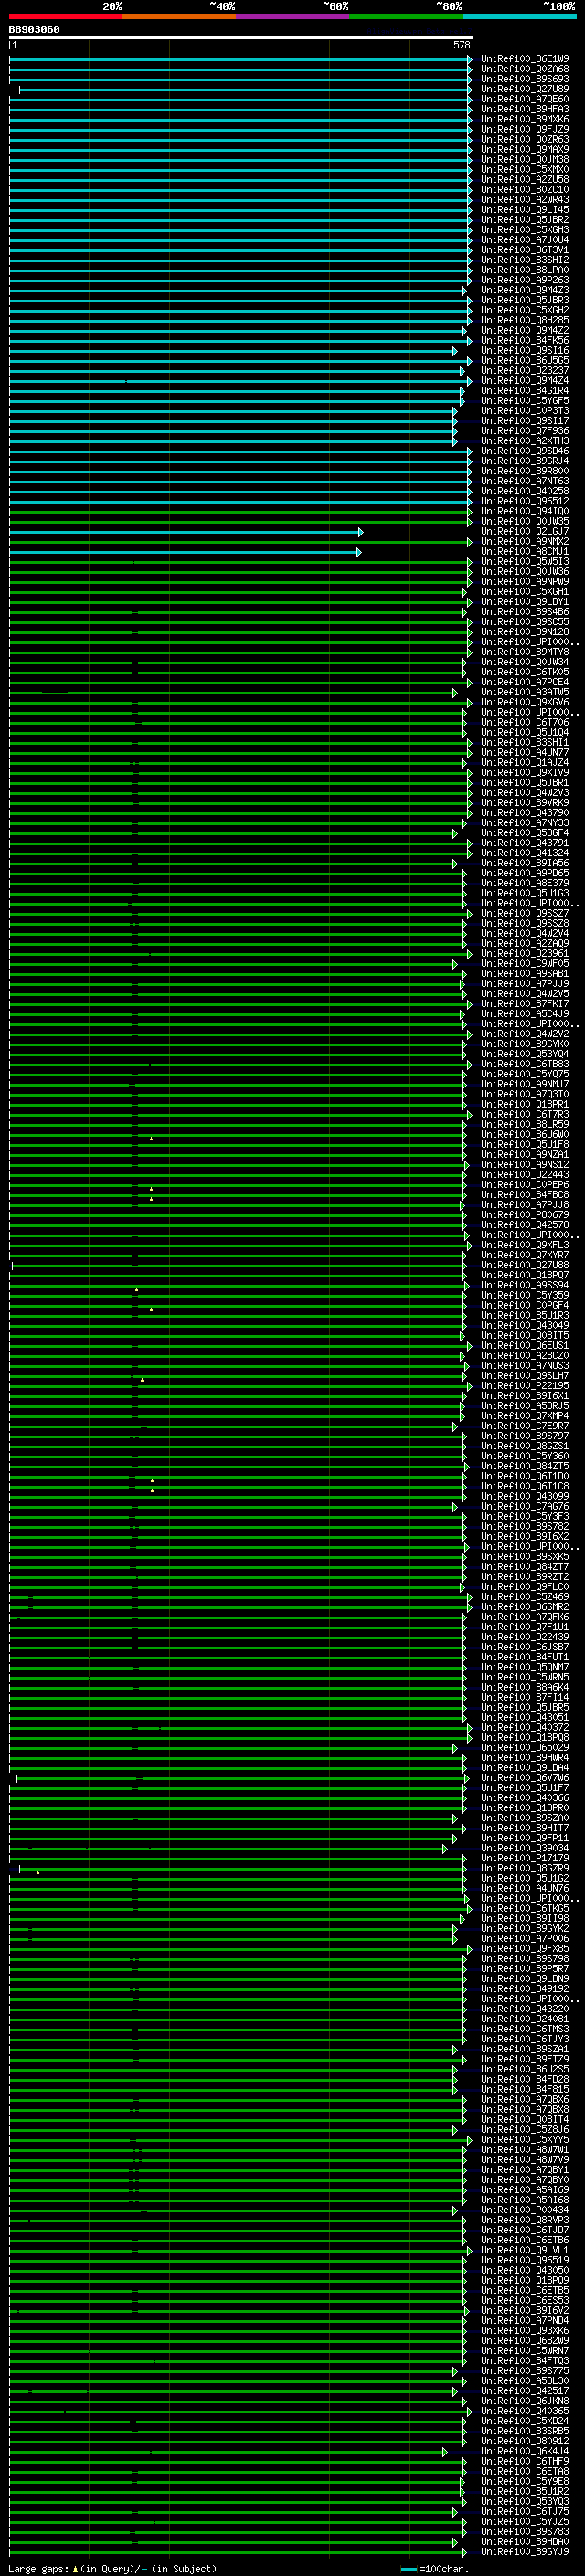Image resolution: width=585 pixels, height=2576 pixels.
Task: Open hit UniRef100_A2ZU58
Action: tap(525, 180)
